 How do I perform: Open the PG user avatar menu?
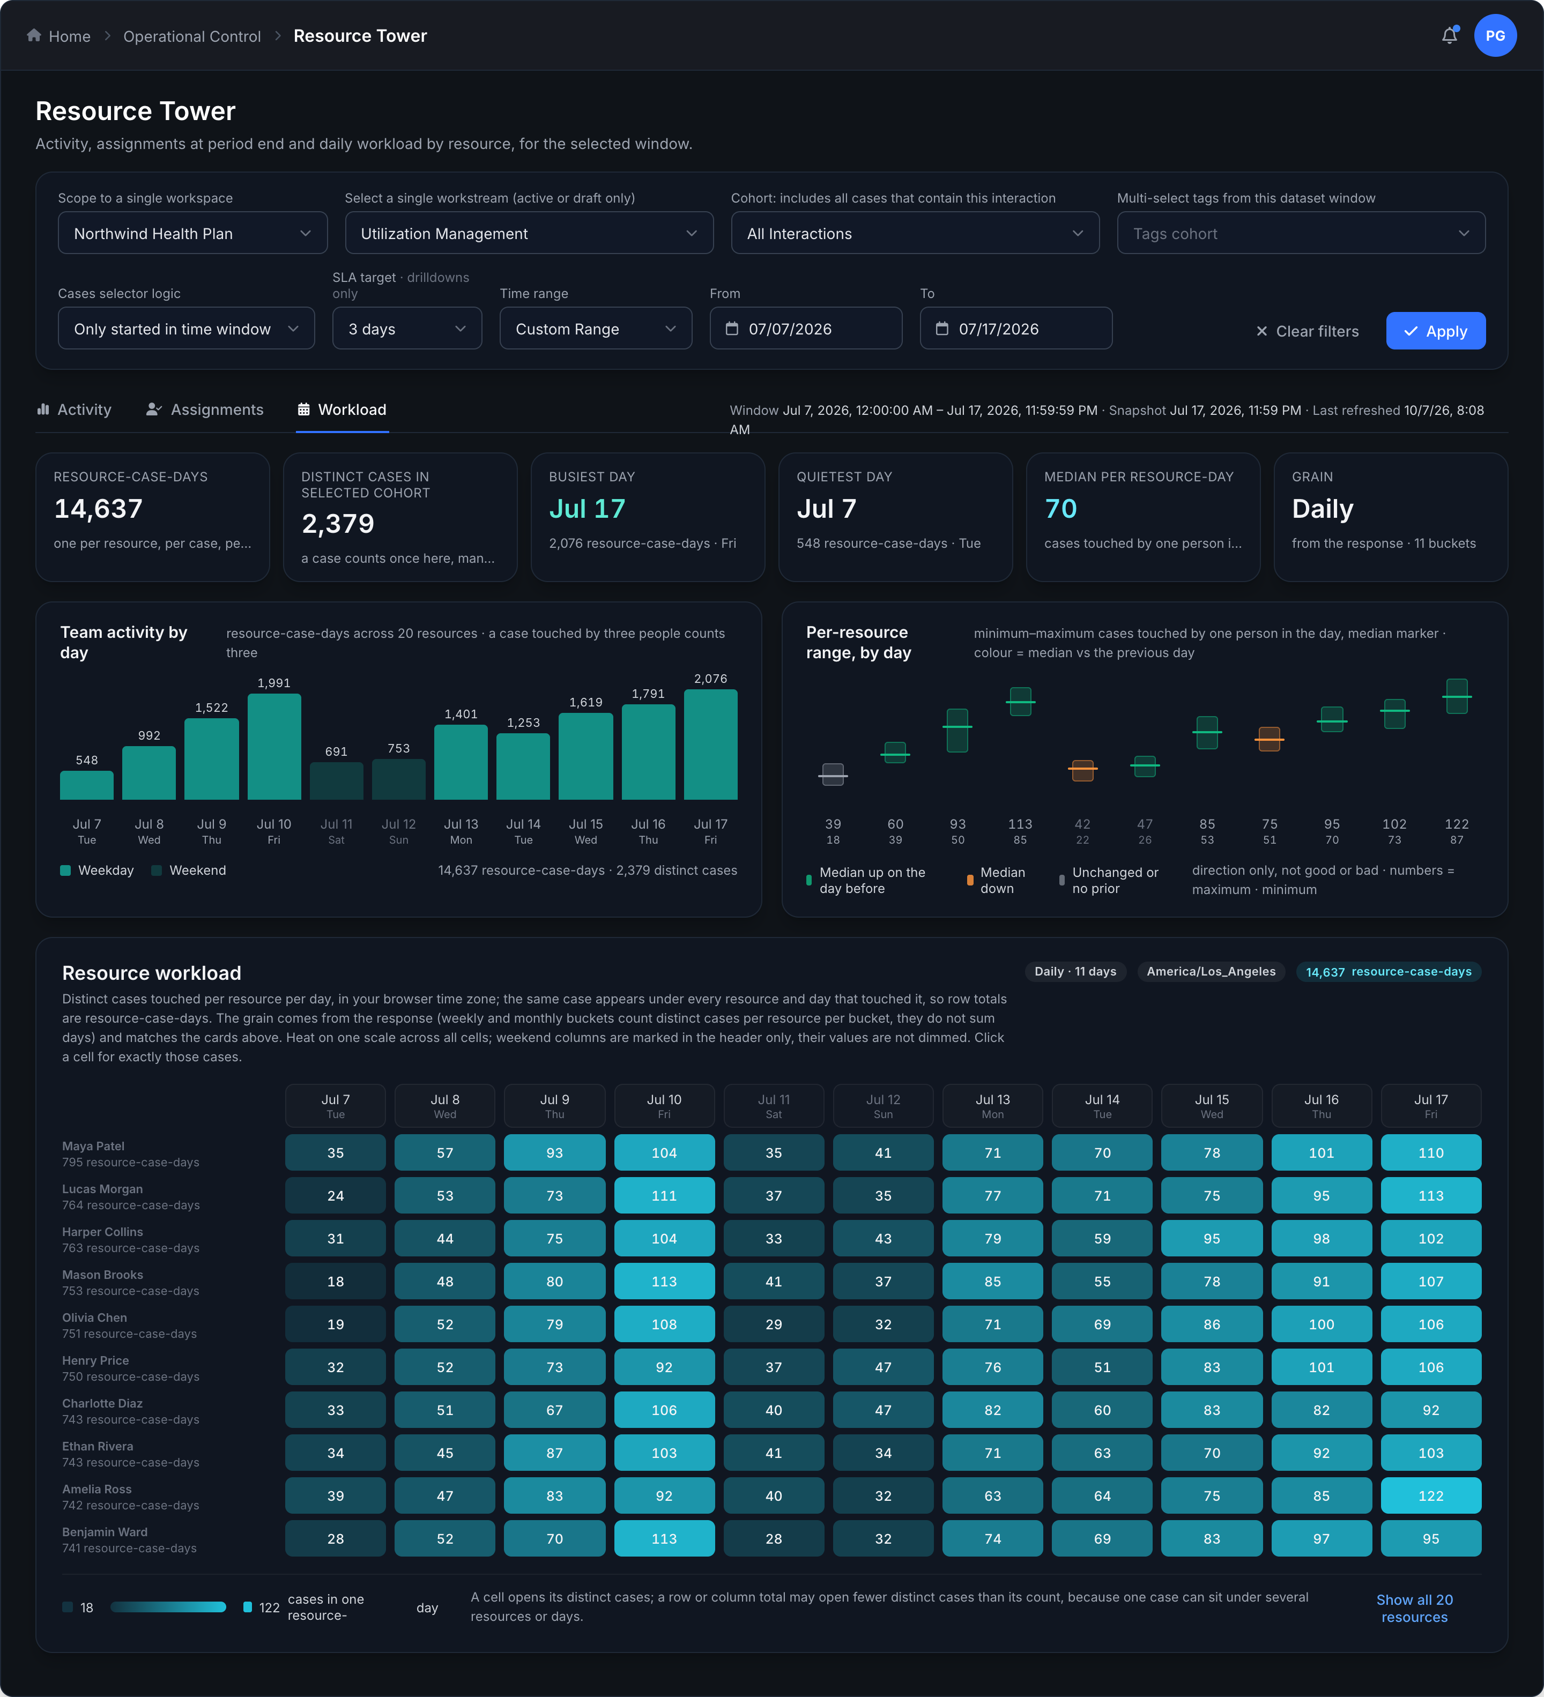coord(1495,35)
